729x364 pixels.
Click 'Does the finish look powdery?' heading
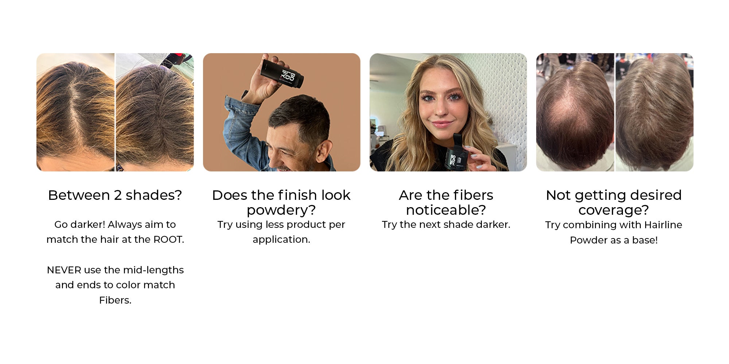click(x=281, y=203)
